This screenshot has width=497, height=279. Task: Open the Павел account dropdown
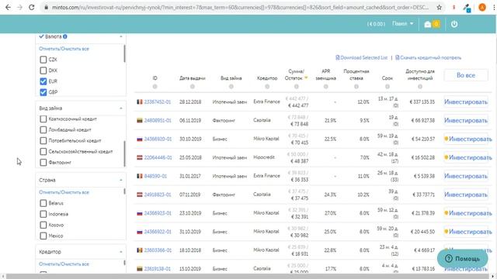click(x=402, y=24)
